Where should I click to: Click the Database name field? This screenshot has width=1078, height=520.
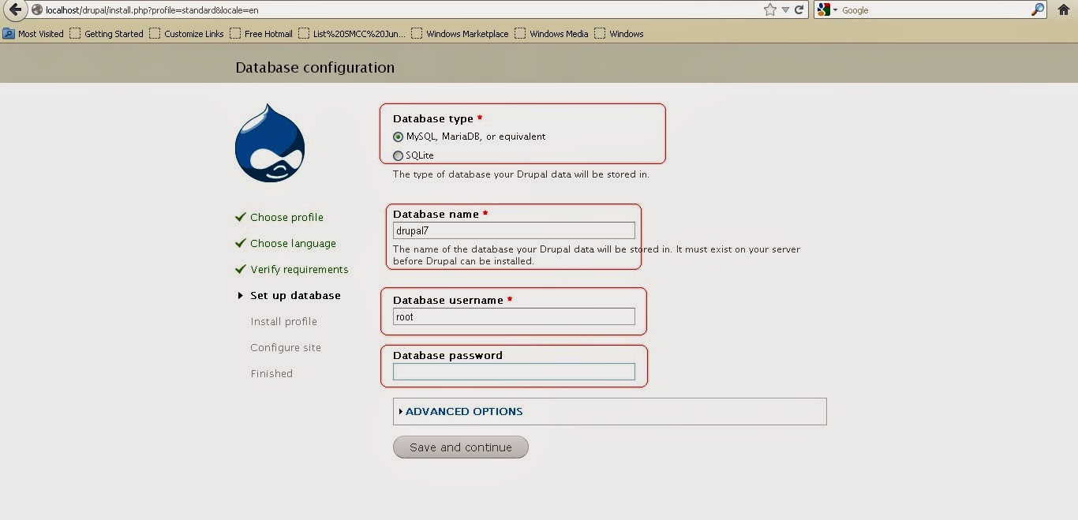coord(514,230)
